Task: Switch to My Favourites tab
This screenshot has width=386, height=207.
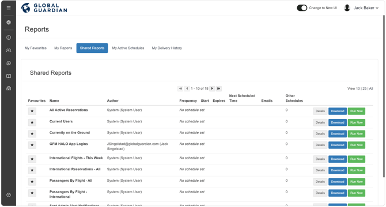Action: (36, 48)
